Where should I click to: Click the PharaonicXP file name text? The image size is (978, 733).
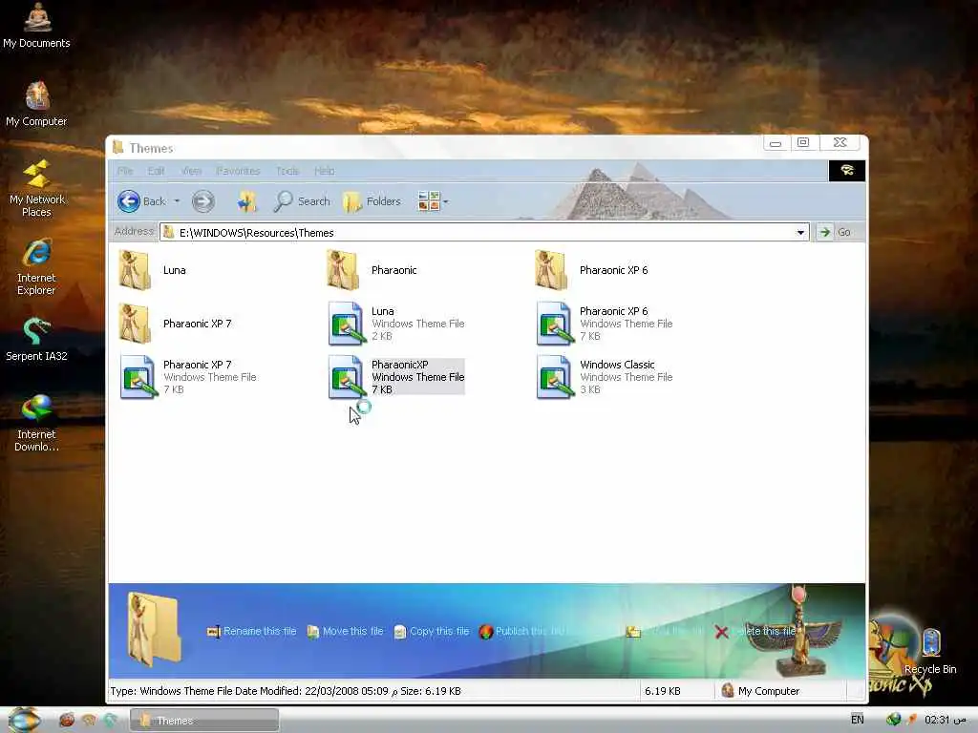[400, 365]
